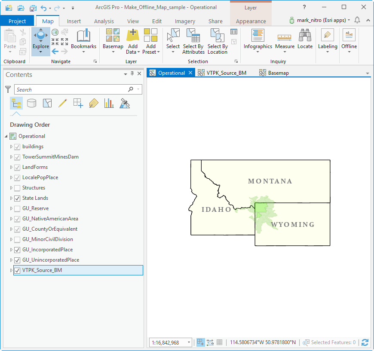
Task: Open the Project tab
Action: 17,21
